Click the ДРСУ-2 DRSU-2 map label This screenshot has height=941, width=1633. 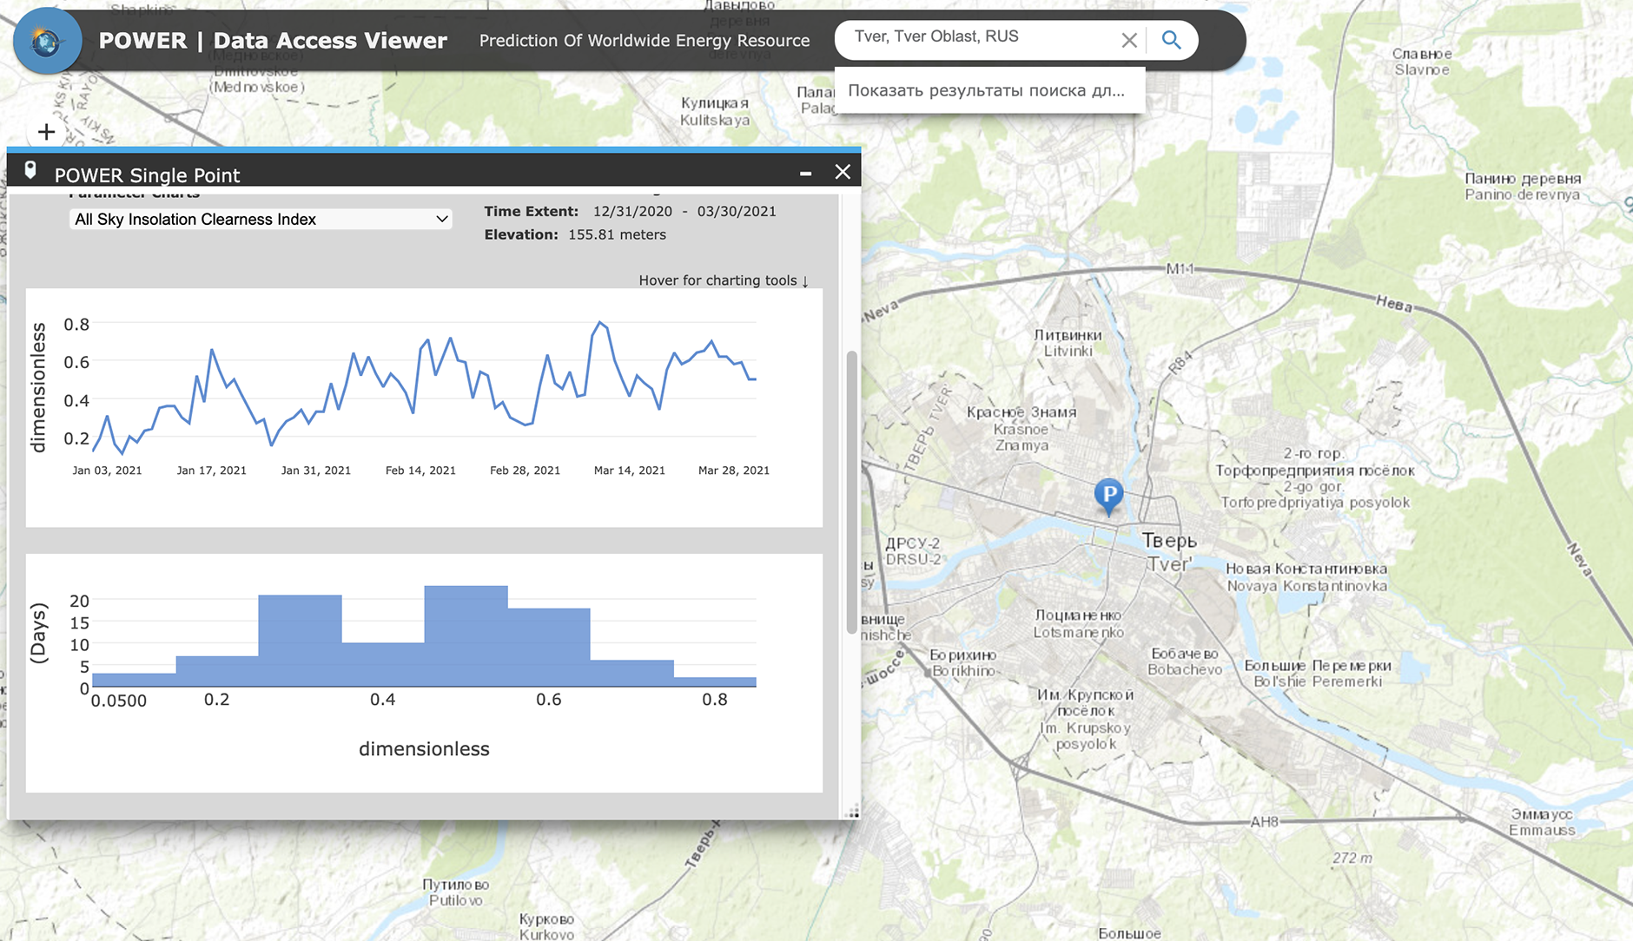tap(913, 551)
